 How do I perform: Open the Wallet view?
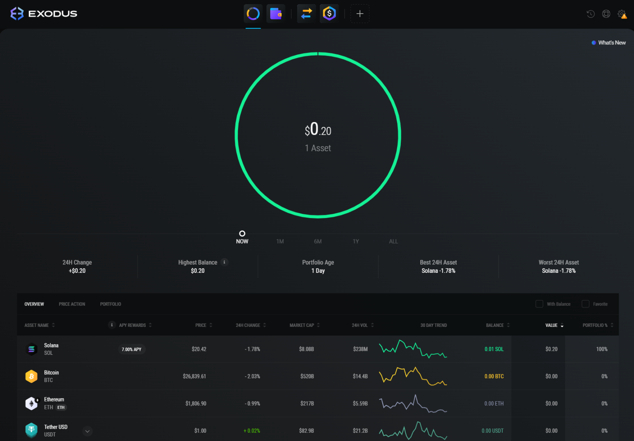click(x=276, y=13)
